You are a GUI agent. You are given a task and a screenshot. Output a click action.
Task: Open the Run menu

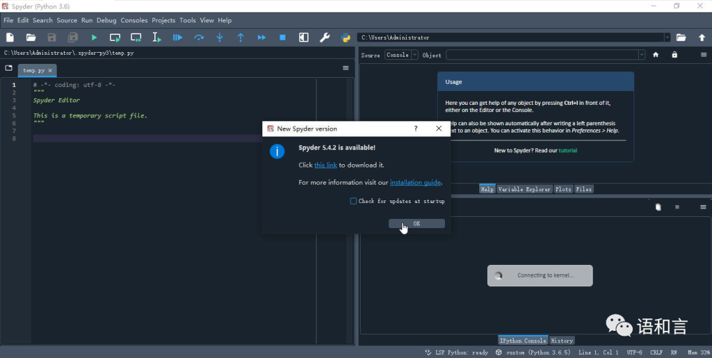(x=87, y=20)
